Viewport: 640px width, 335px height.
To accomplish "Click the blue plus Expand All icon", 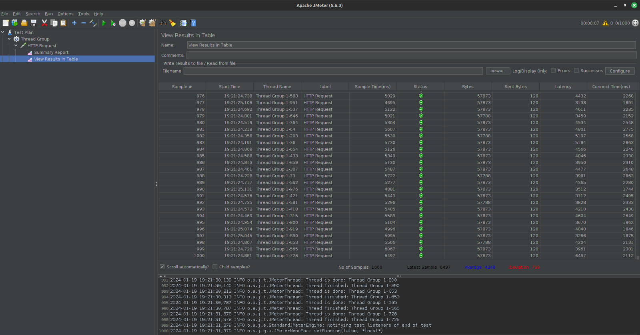I will 74,23.
